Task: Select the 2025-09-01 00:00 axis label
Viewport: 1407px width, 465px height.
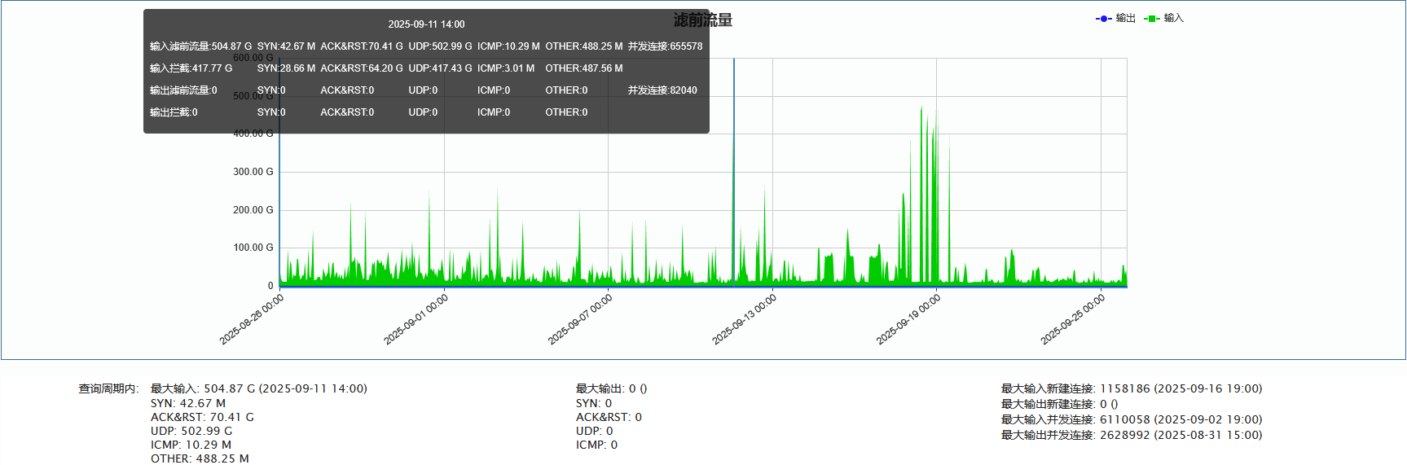Action: (416, 318)
